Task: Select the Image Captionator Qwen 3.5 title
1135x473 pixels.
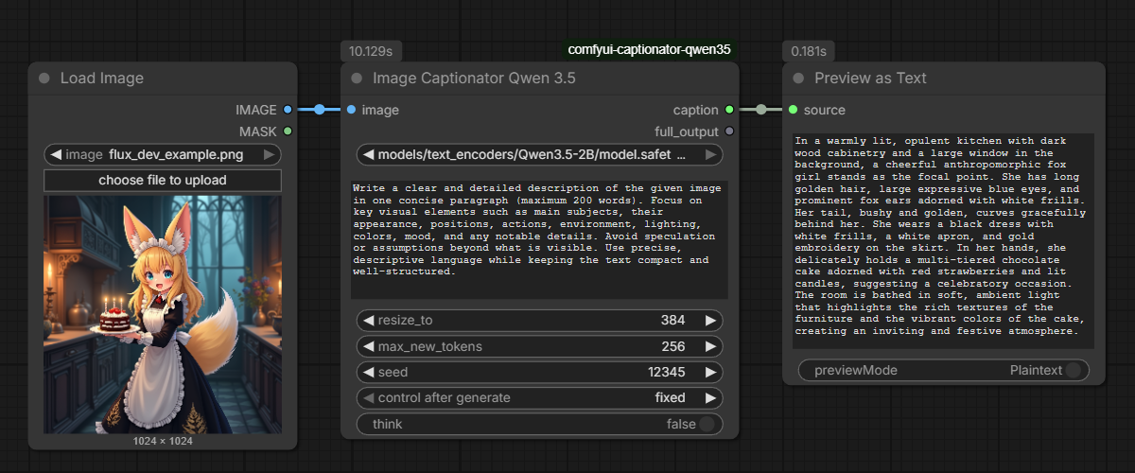Action: point(474,79)
